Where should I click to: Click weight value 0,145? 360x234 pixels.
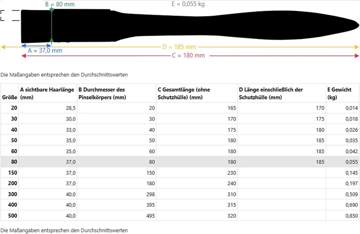(352, 173)
